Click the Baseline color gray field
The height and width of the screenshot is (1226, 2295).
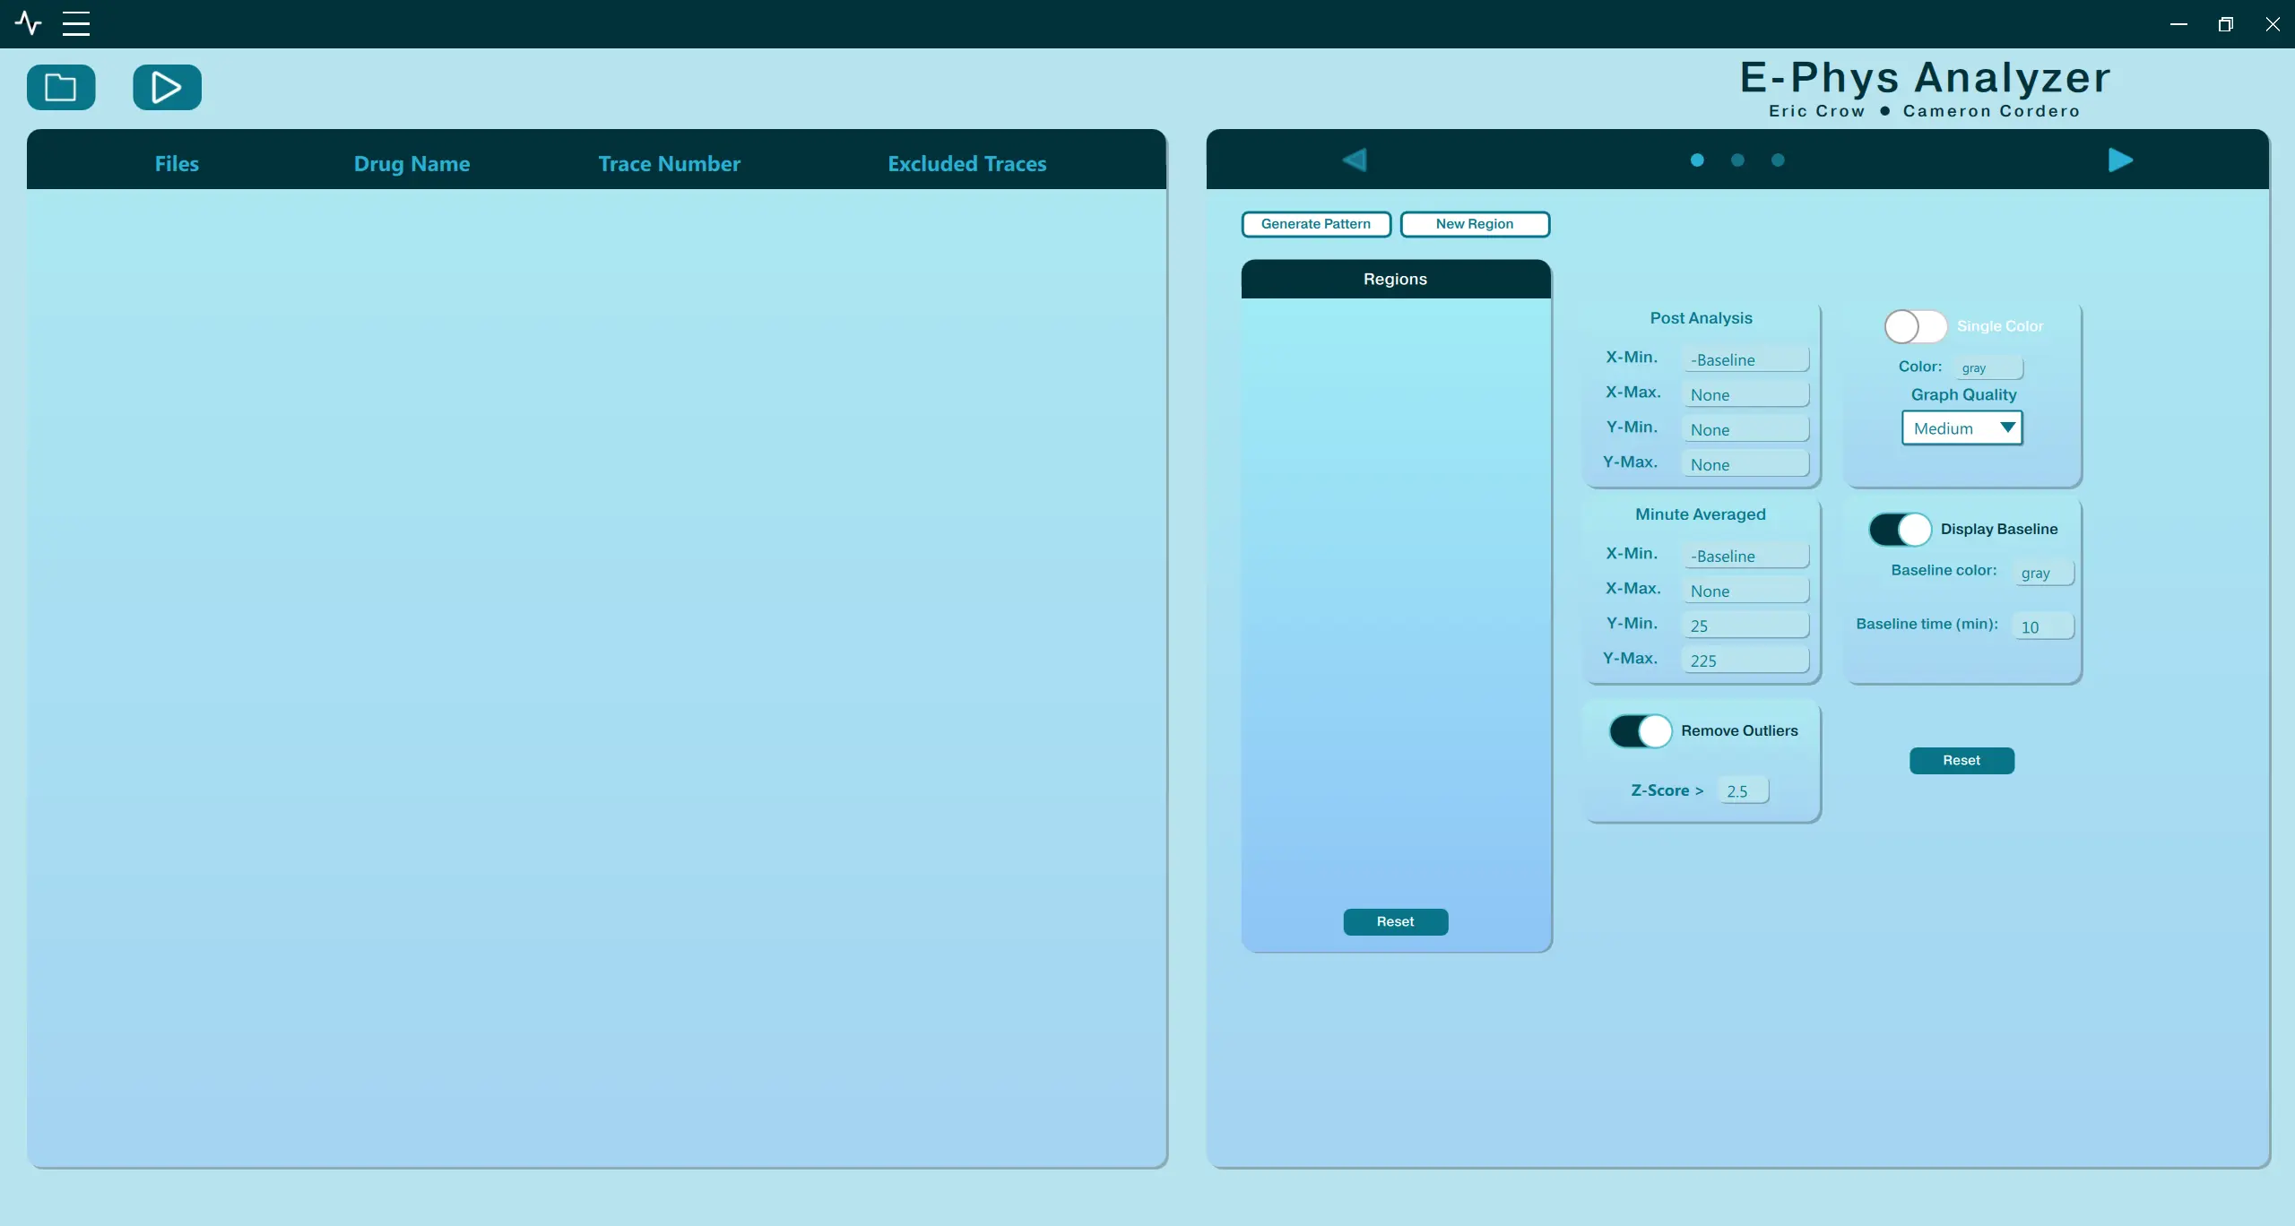tap(2043, 573)
